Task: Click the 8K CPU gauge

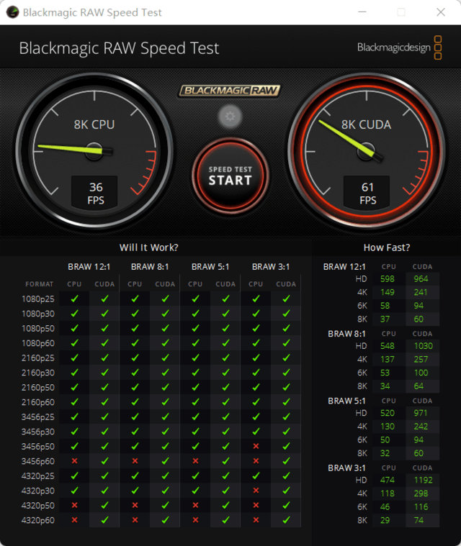Action: coord(94,151)
